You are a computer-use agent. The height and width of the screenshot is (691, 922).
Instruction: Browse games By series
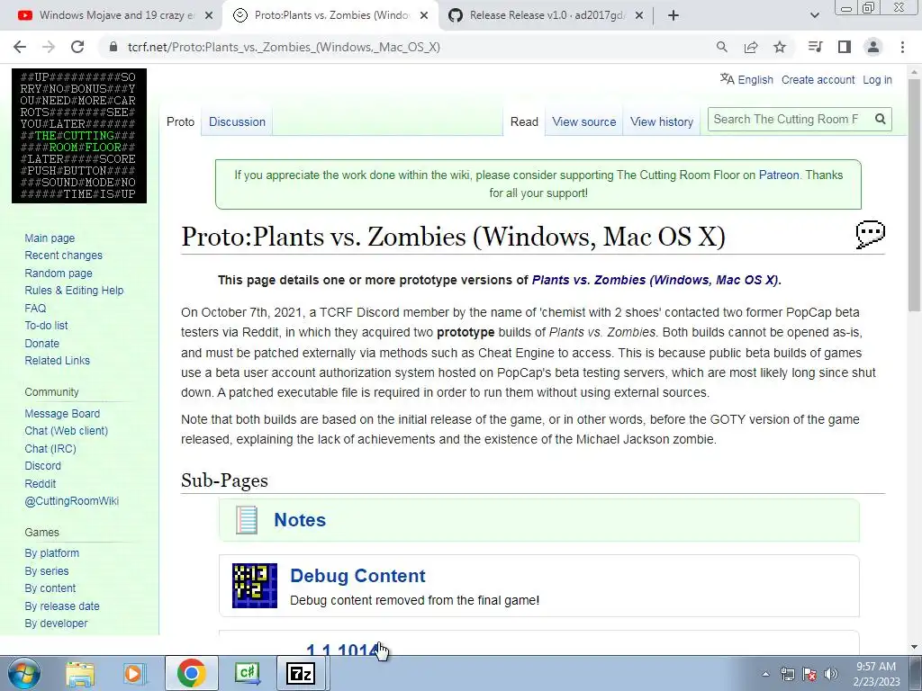coord(47,570)
